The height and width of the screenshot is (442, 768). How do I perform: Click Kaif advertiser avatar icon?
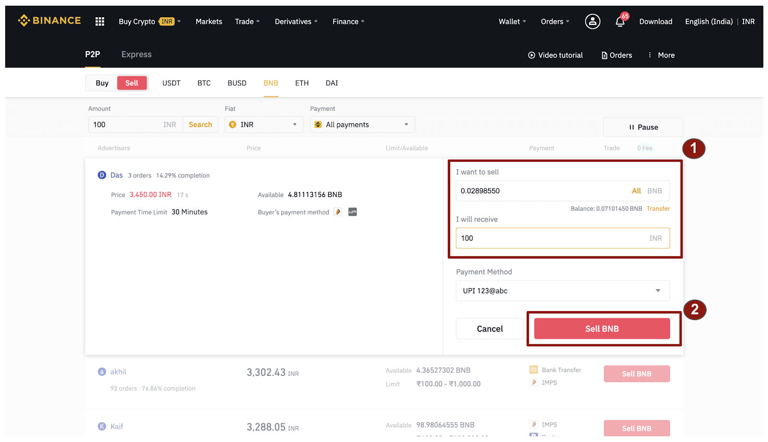pyautogui.click(x=102, y=426)
